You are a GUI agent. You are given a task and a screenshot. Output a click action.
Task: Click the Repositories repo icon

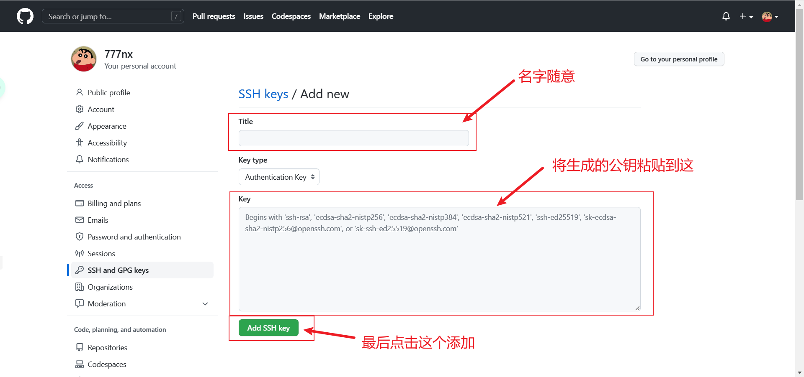pos(80,347)
